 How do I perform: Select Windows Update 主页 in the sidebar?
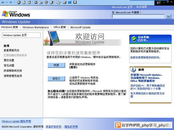click(21, 35)
